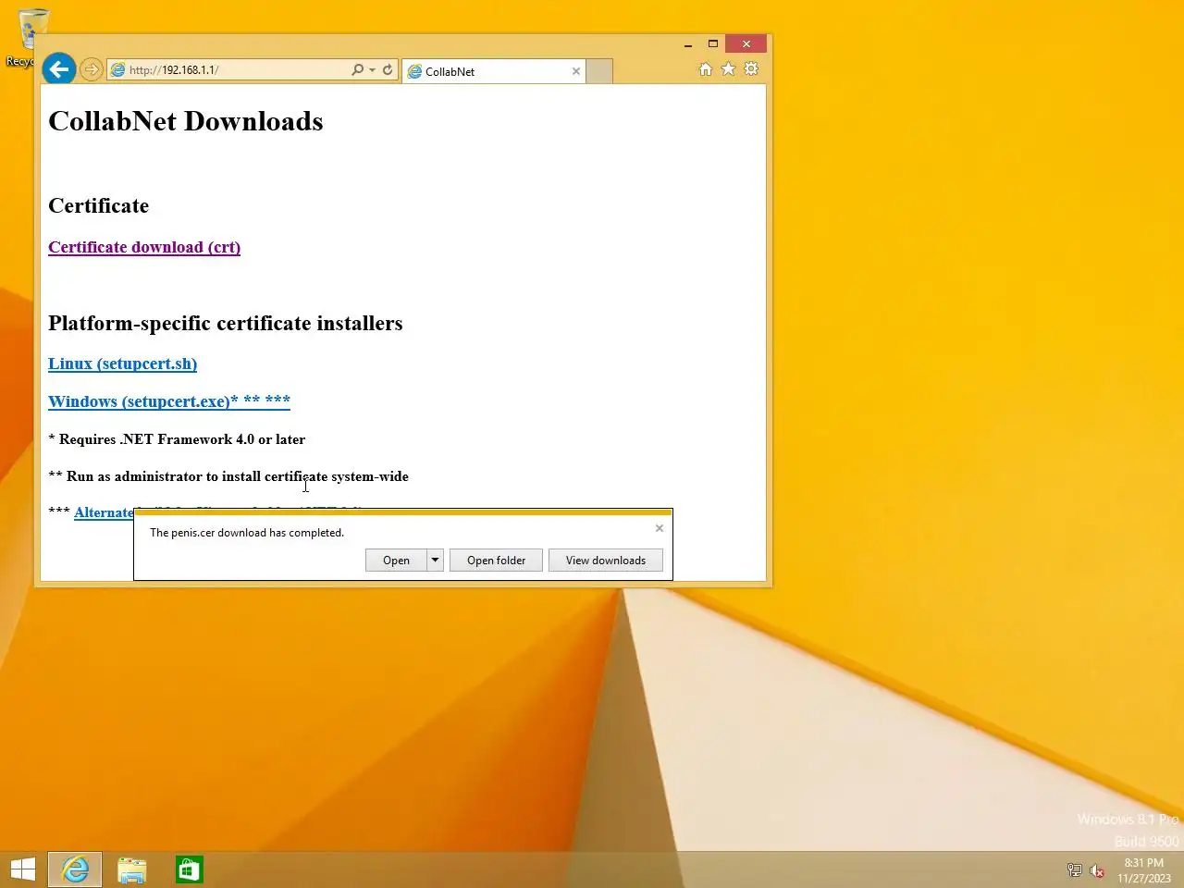This screenshot has width=1184, height=888.
Task: Click the Certificate section heading
Action: point(99,205)
